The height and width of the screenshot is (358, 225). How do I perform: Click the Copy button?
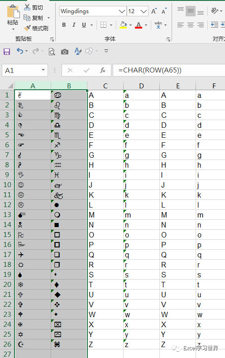click(x=34, y=18)
